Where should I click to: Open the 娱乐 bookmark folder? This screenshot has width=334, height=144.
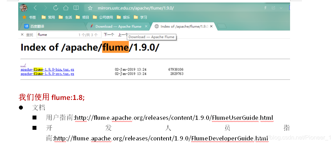click(x=123, y=17)
